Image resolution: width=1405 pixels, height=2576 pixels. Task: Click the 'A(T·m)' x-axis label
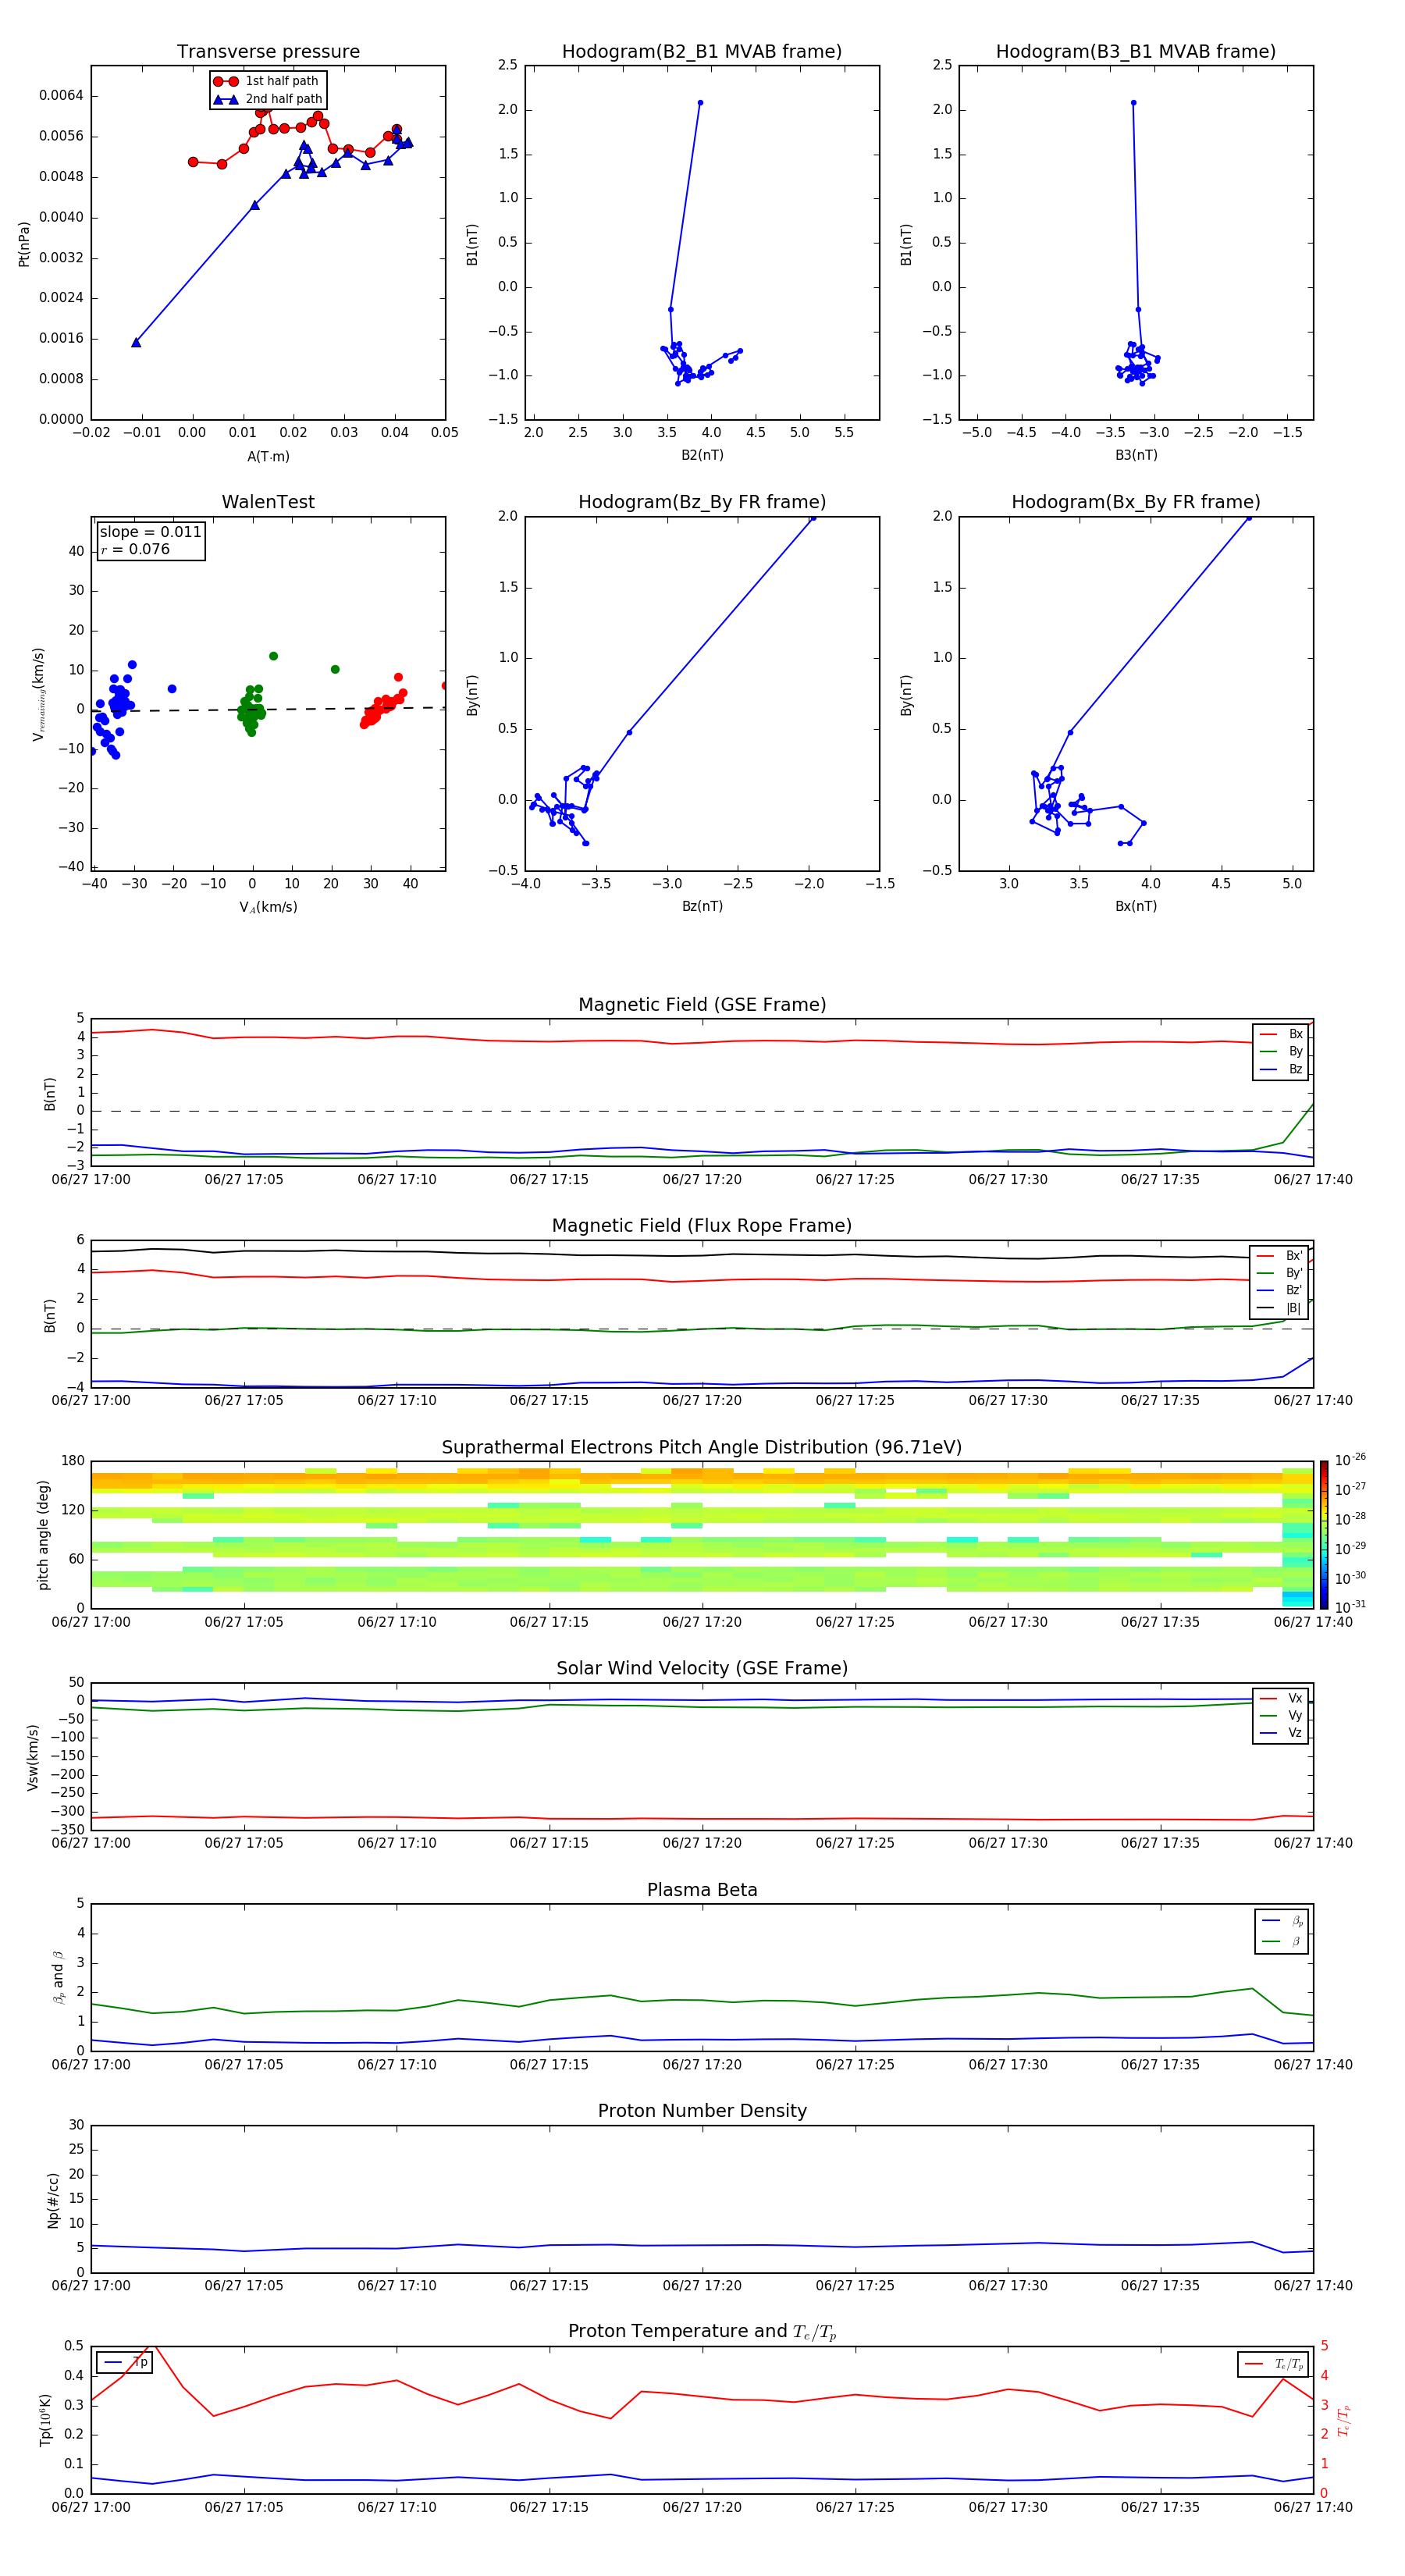268,457
